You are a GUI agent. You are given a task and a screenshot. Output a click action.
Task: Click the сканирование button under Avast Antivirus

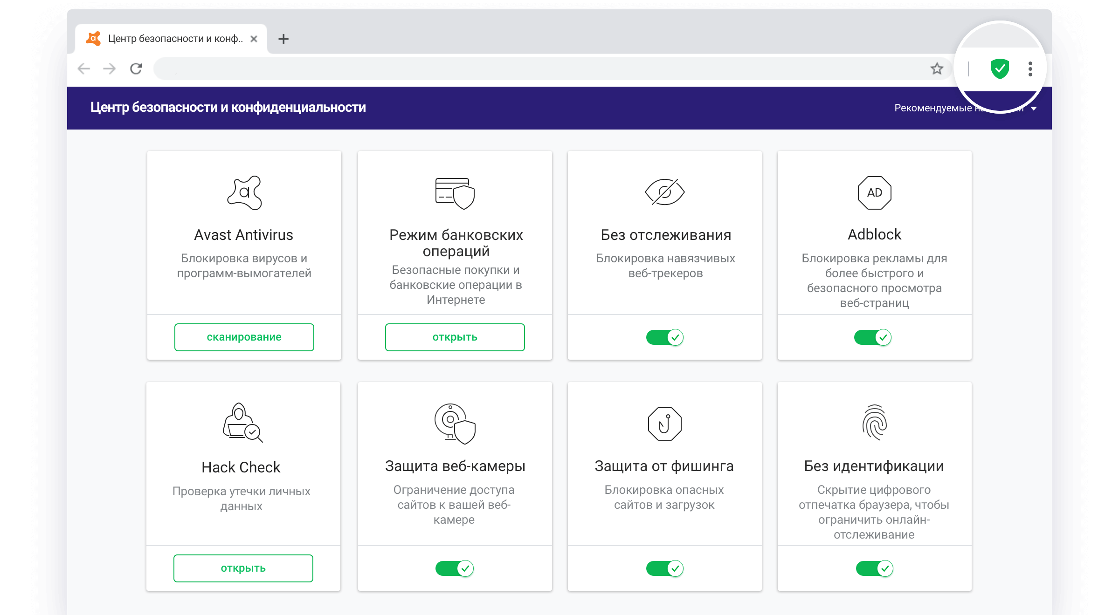pos(244,337)
